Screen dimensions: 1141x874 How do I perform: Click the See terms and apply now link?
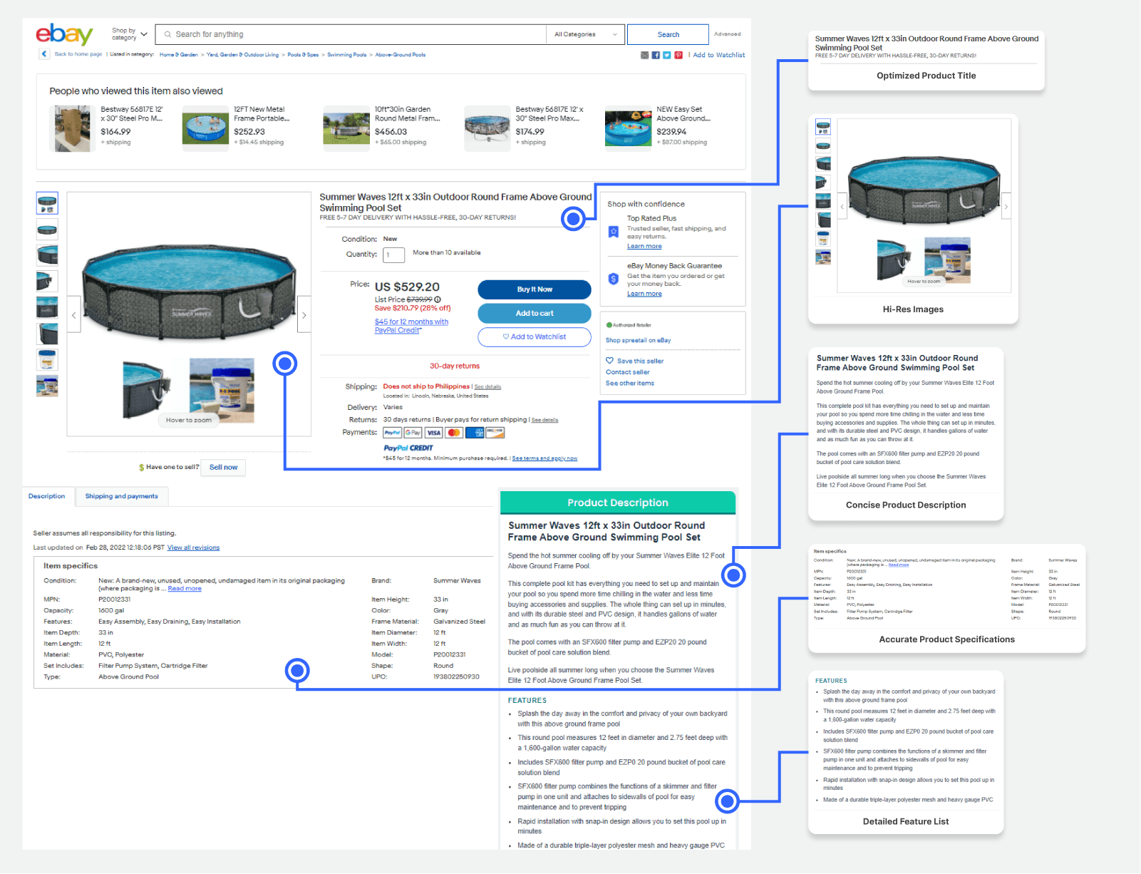(x=544, y=458)
